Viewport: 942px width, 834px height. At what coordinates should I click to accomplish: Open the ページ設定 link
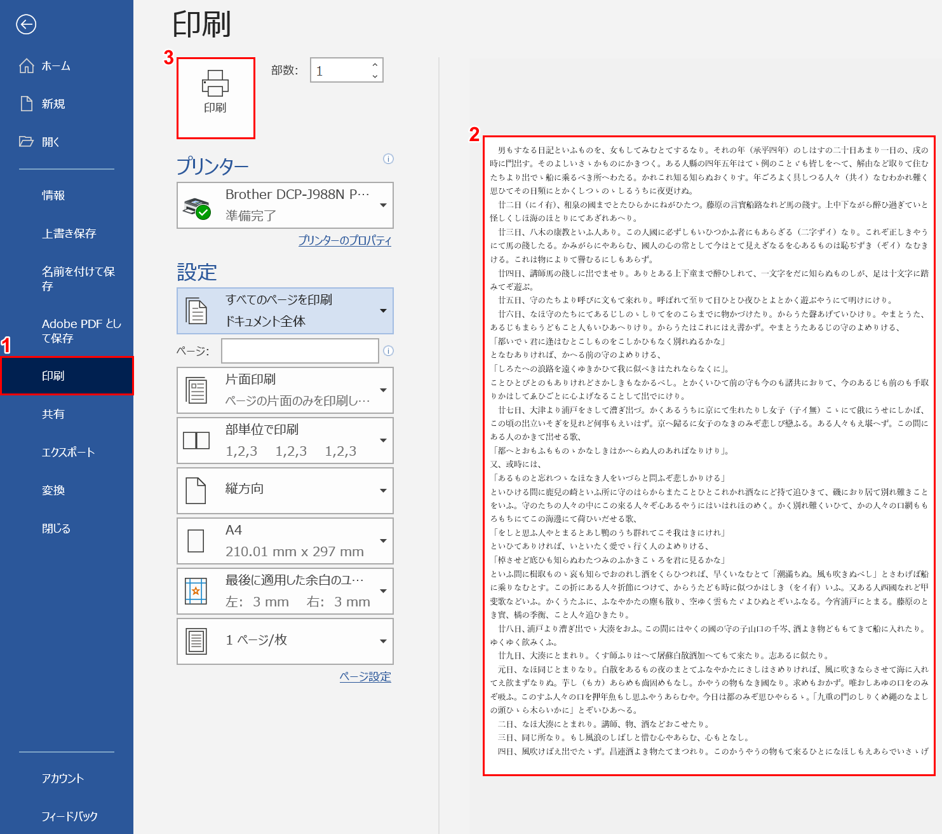click(365, 676)
